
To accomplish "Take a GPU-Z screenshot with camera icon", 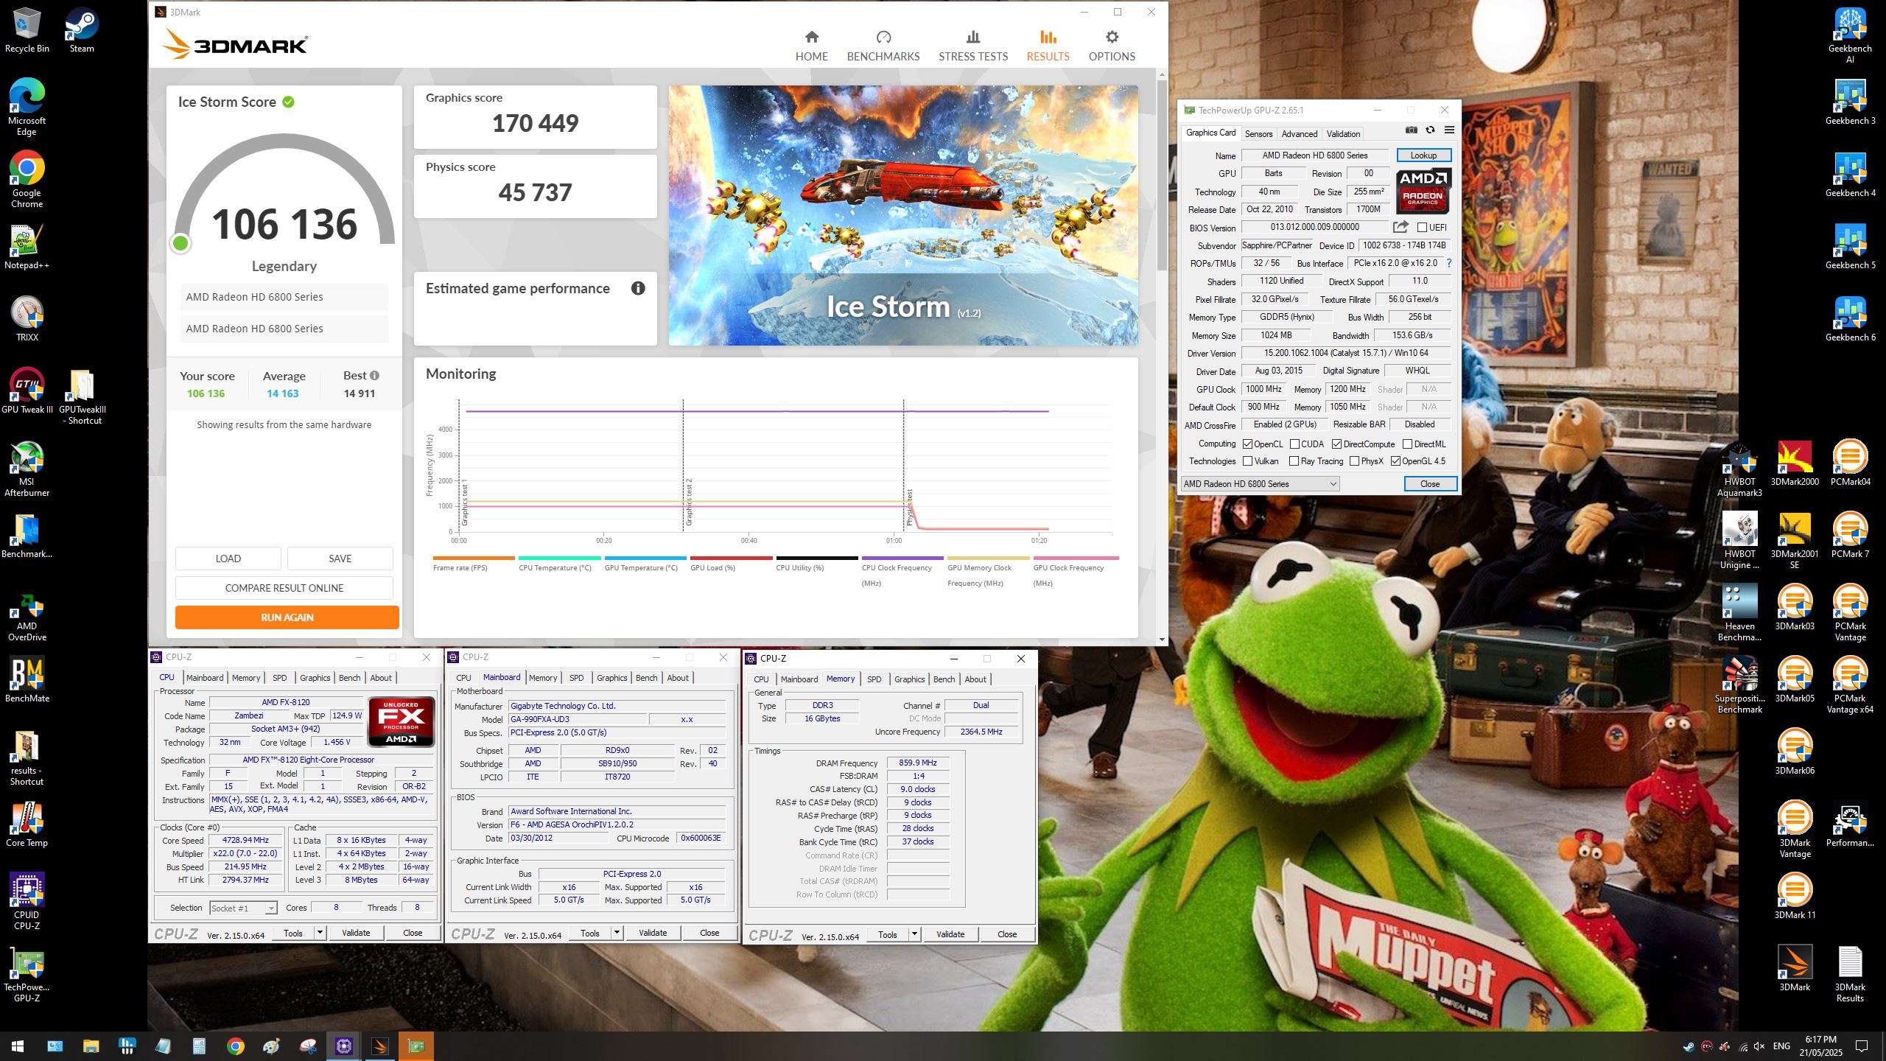I will tap(1411, 130).
